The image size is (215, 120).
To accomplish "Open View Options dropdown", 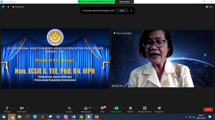I will point(126,2).
